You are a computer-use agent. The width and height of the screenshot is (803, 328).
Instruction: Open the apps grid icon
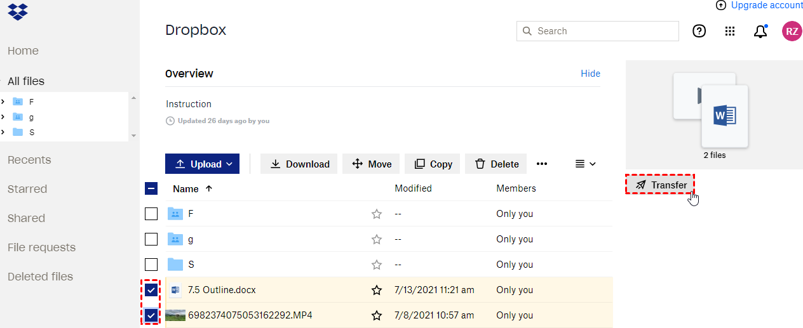(x=730, y=31)
